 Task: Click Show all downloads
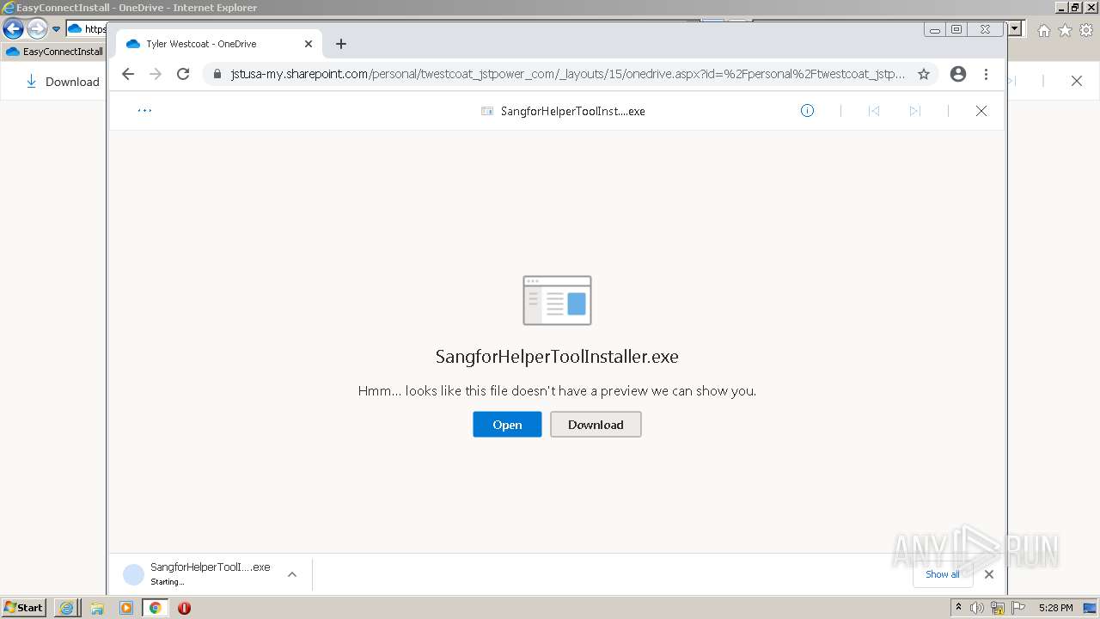tap(943, 574)
